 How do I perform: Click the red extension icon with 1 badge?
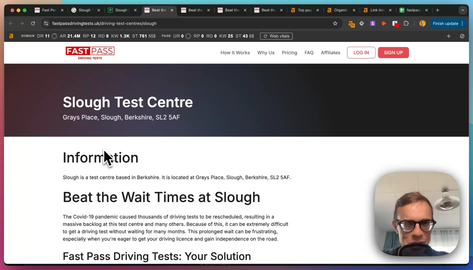395,24
